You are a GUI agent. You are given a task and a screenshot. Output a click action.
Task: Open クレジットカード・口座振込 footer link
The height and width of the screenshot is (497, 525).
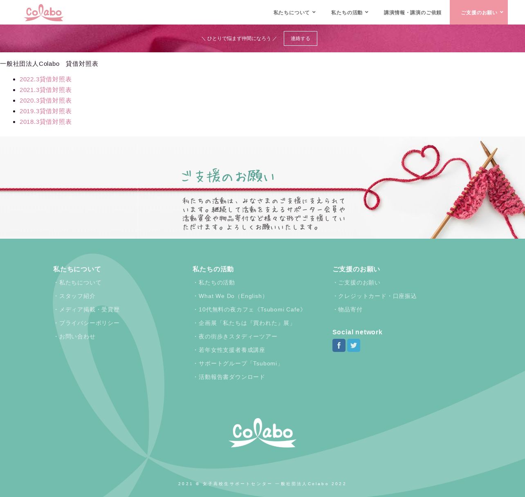coord(375,296)
